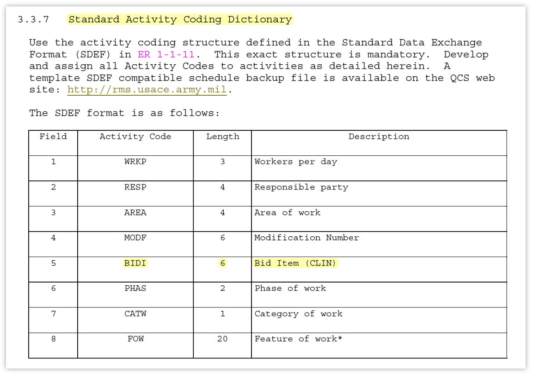
Task: Select the WRKP activity code cell
Action: click(x=135, y=161)
